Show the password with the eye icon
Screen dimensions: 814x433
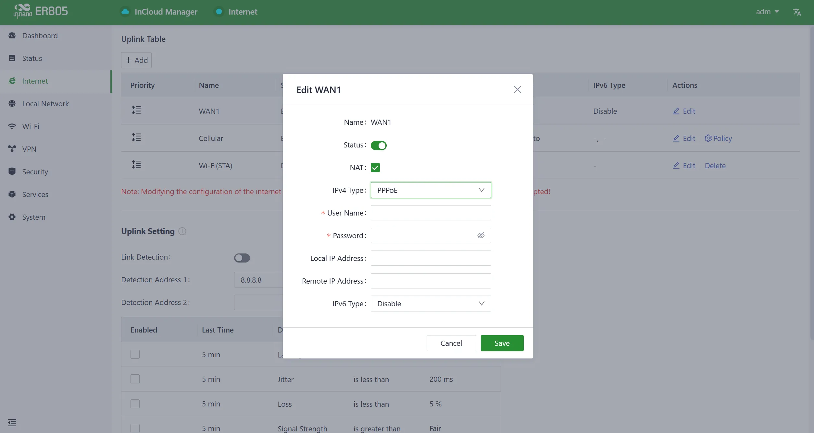481,235
